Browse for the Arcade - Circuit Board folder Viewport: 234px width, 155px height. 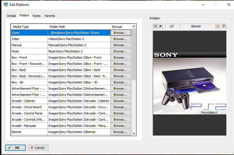pyautogui.click(x=121, y=107)
